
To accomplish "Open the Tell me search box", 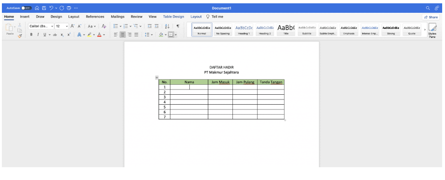I will pyautogui.click(x=215, y=17).
